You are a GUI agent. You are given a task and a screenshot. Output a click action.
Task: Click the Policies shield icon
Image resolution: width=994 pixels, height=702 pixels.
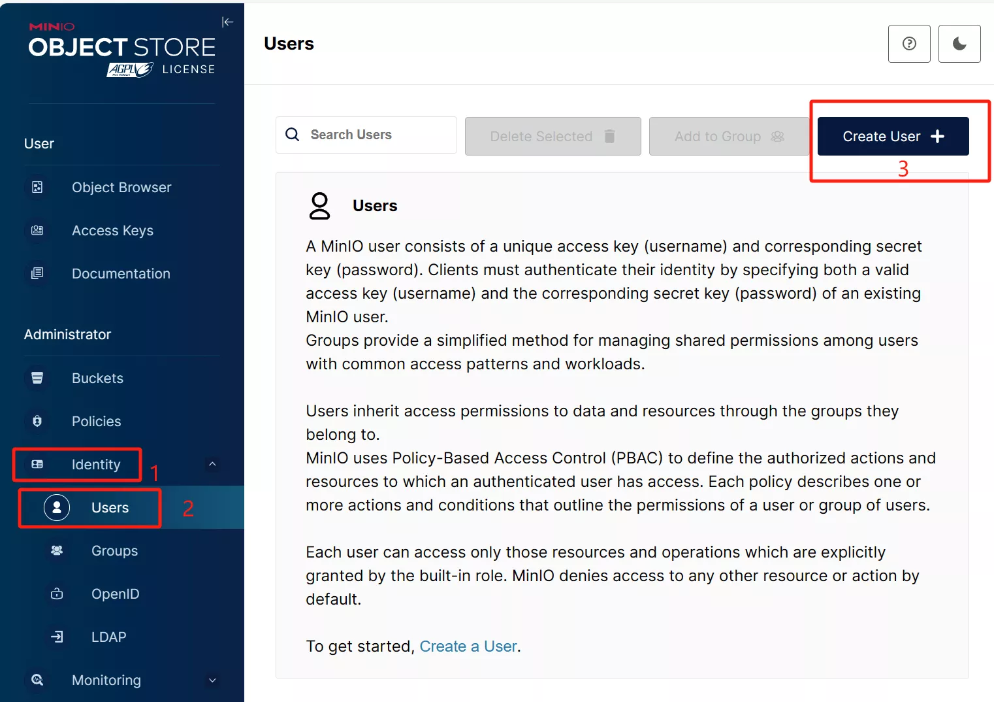tap(37, 421)
